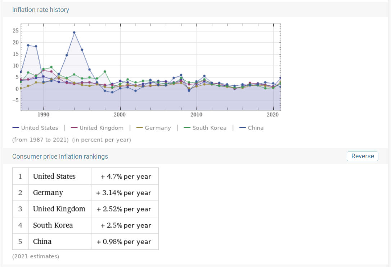Click the '+ 2.5% per year' value
The width and height of the screenshot is (391, 267).
tap(126, 225)
